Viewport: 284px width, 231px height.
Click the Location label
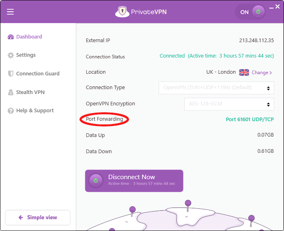[96, 72]
